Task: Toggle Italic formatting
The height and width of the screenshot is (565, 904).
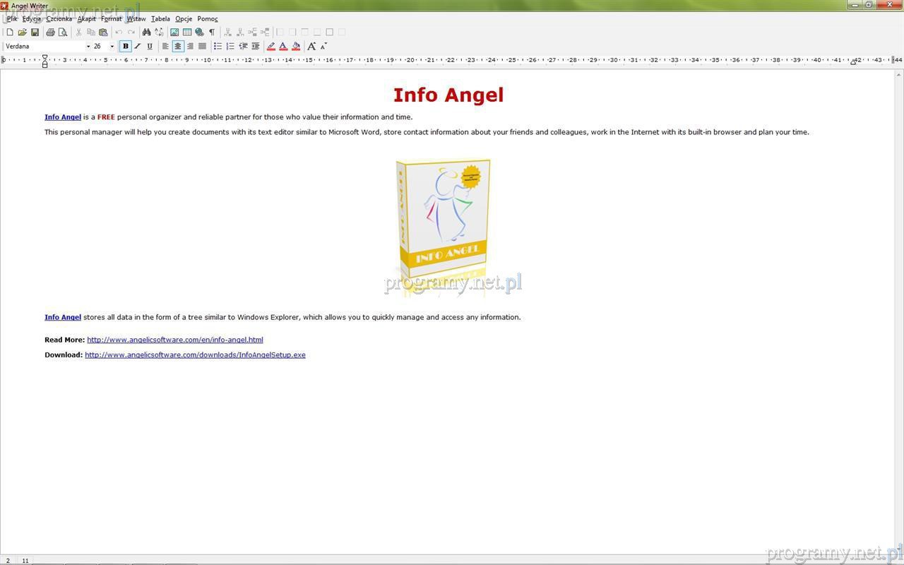Action: coord(138,47)
